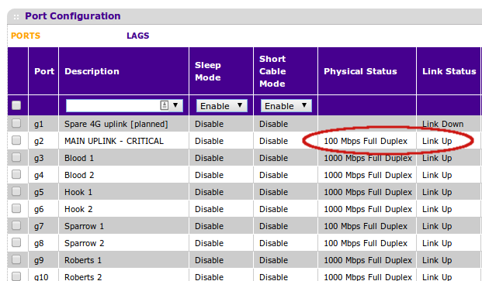The width and height of the screenshot is (482, 281).
Task: Select the PORTS tab
Action: 26,36
